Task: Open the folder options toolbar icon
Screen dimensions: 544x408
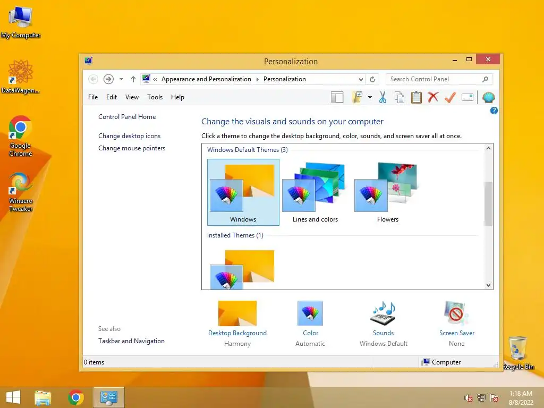Action: tap(357, 98)
